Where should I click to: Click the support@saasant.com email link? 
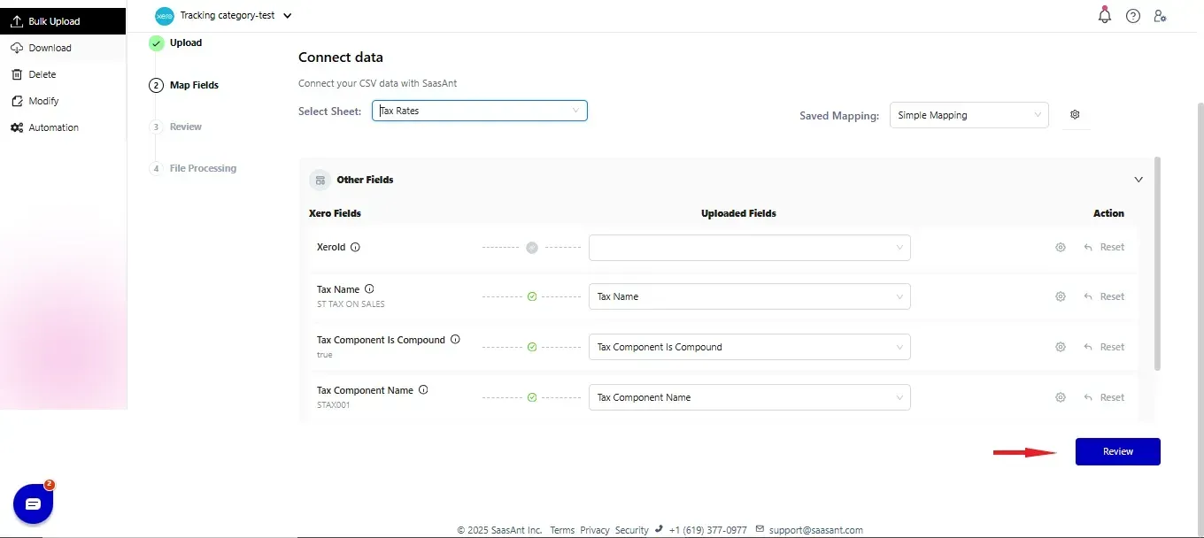816,530
